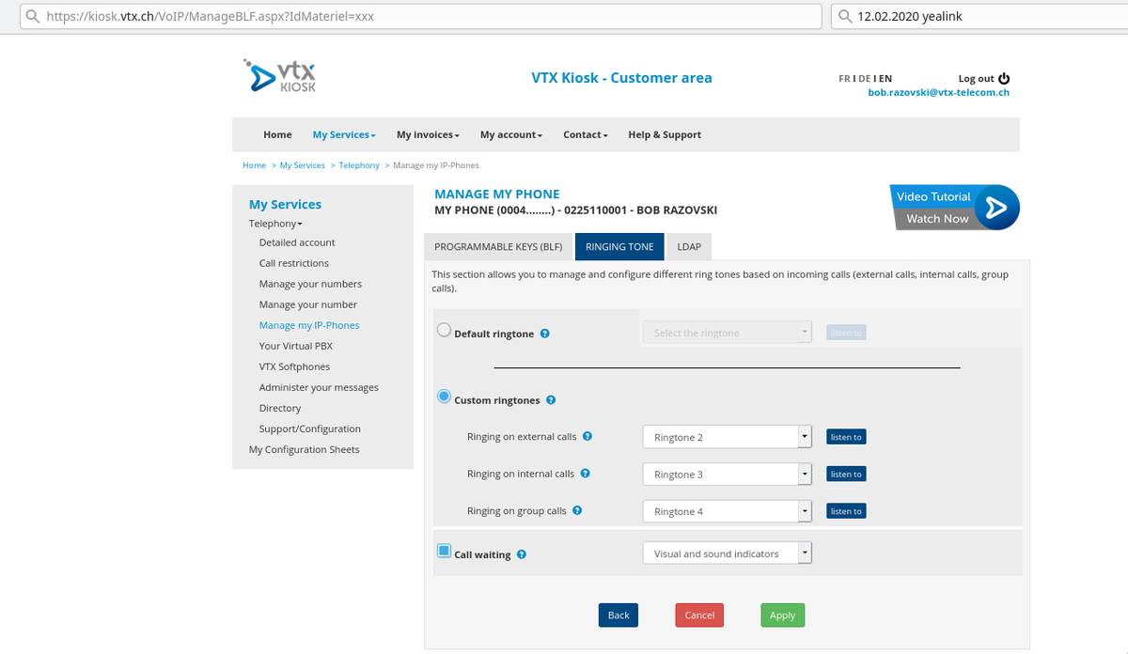Viewport: 1128px width, 654px height.
Task: Click the disabled listen to button beside Default ringtone
Action: tap(845, 332)
